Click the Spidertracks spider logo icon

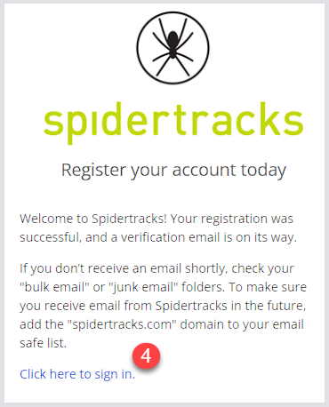tap(173, 48)
